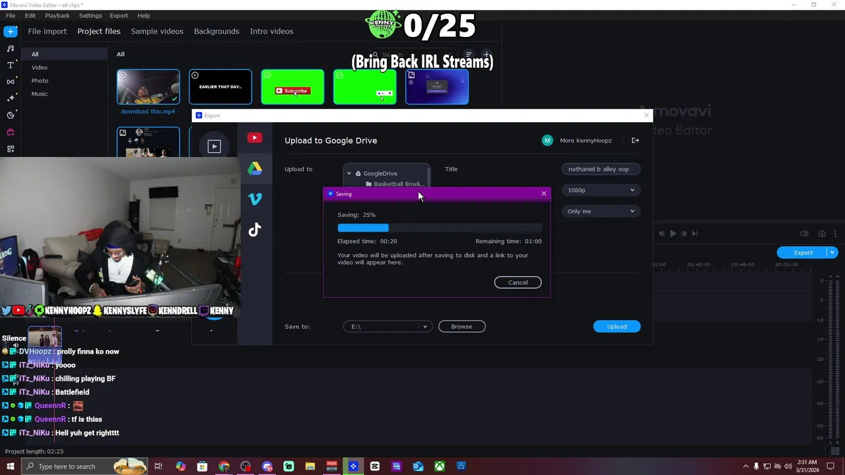Image resolution: width=845 pixels, height=475 pixels.
Task: Open the Windows Start menu
Action: tap(10, 466)
